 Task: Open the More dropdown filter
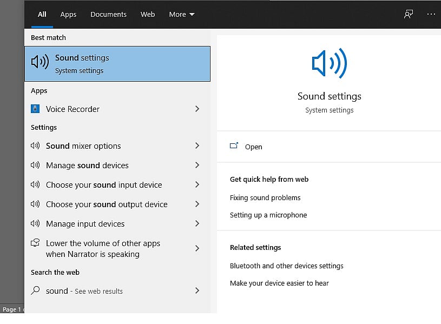pos(182,15)
